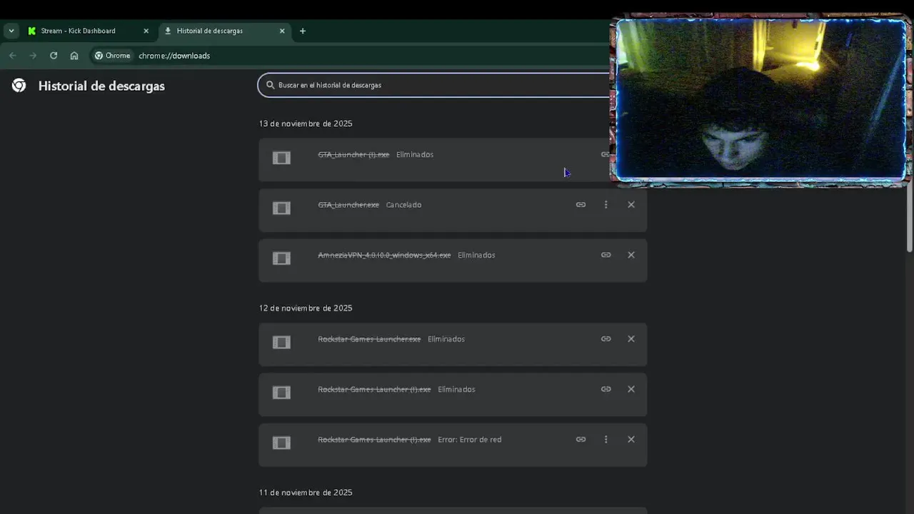Viewport: 914px width, 514px height.
Task: Click the GTA_Launcher (1).exe file icon
Action: (x=281, y=158)
